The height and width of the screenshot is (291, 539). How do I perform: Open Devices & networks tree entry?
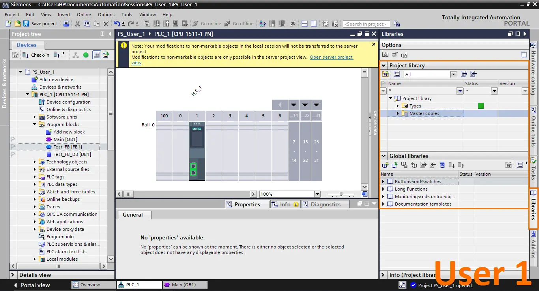coord(60,87)
